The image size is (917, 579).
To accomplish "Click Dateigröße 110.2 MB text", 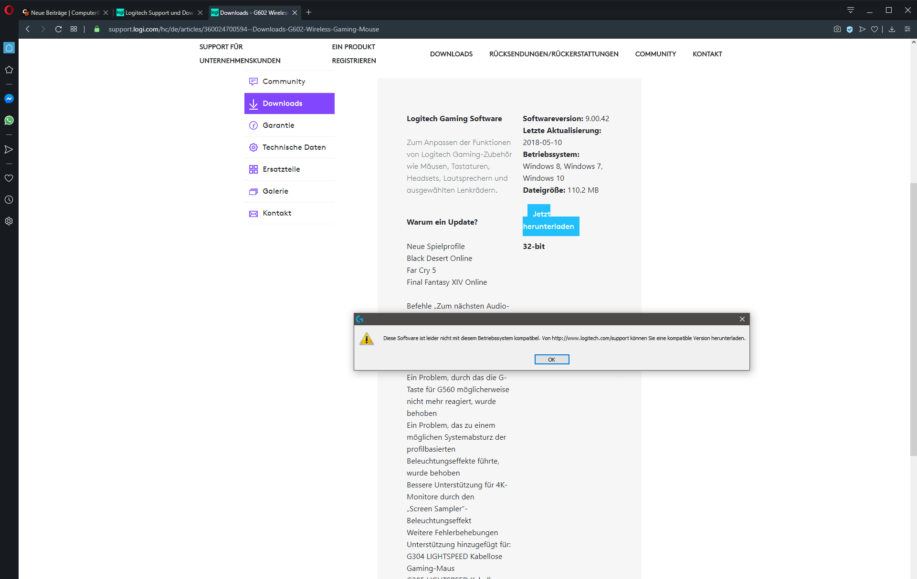I will pyautogui.click(x=560, y=190).
